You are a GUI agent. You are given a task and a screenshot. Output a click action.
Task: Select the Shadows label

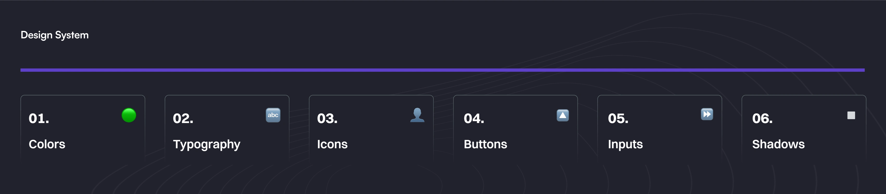pyautogui.click(x=778, y=144)
